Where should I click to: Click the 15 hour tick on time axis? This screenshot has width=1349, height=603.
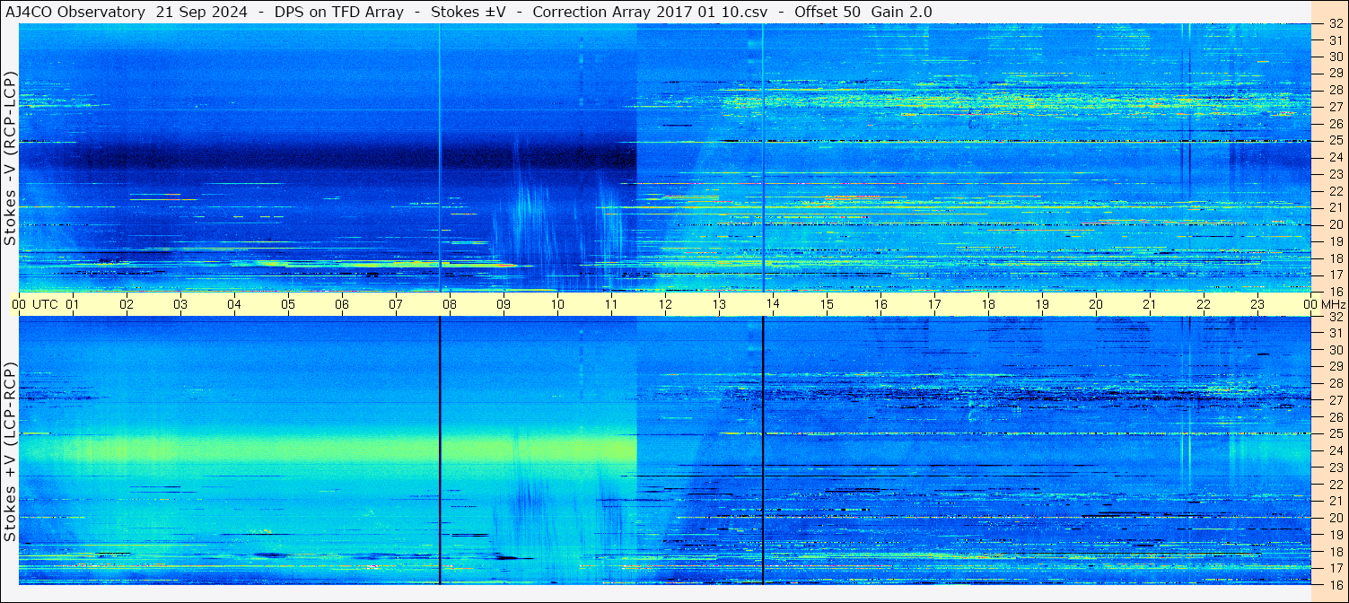pyautogui.click(x=827, y=304)
